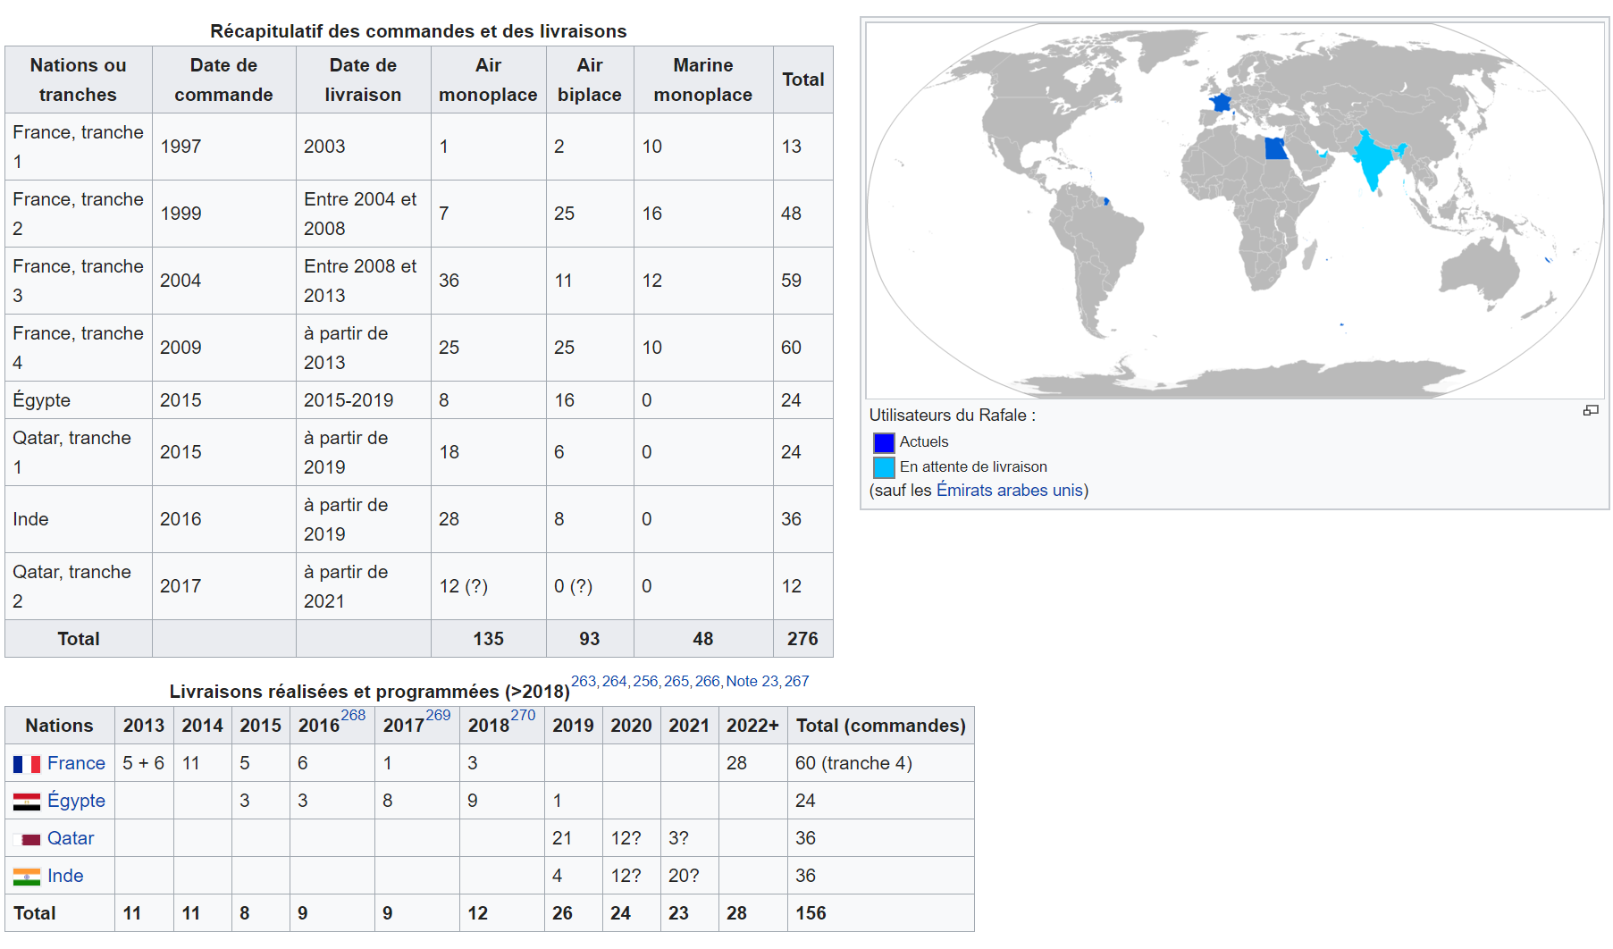The image size is (1613, 949).
Task: Click the 'Nations ou tranches' column header
Action: click(79, 80)
